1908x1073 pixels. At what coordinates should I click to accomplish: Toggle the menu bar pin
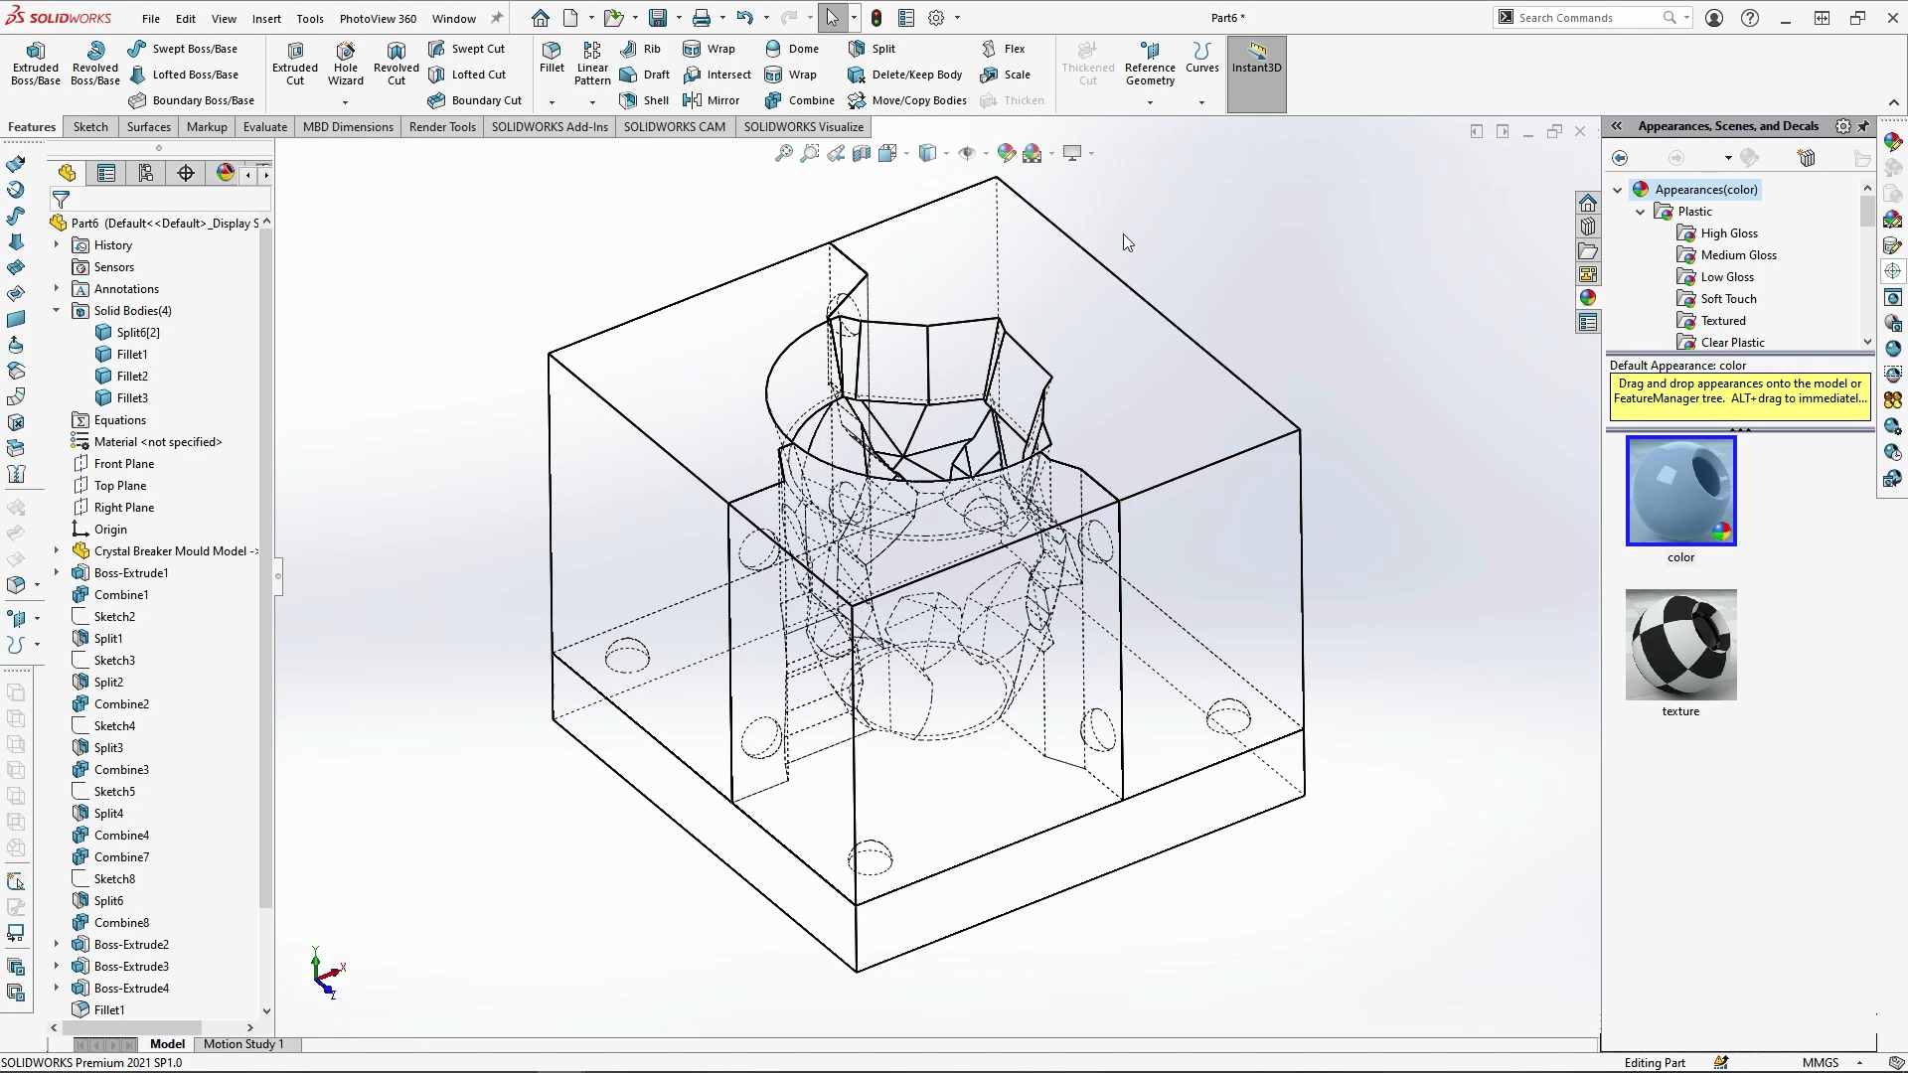pyautogui.click(x=497, y=18)
